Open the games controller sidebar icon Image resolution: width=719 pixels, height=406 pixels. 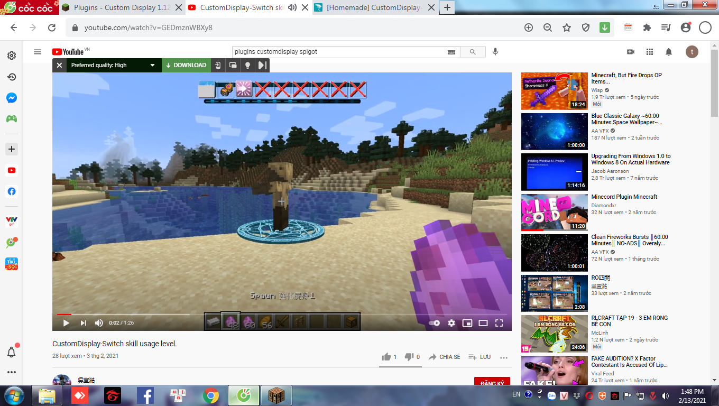click(12, 118)
